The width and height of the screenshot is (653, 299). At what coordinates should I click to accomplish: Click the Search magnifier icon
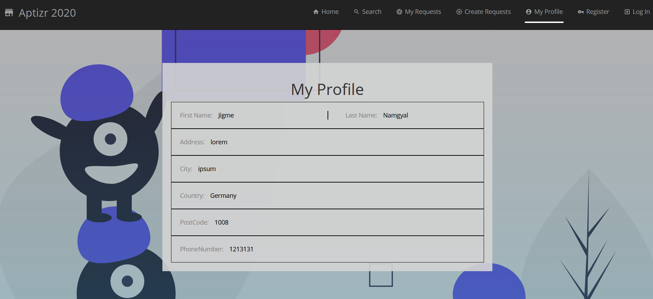[x=356, y=12]
